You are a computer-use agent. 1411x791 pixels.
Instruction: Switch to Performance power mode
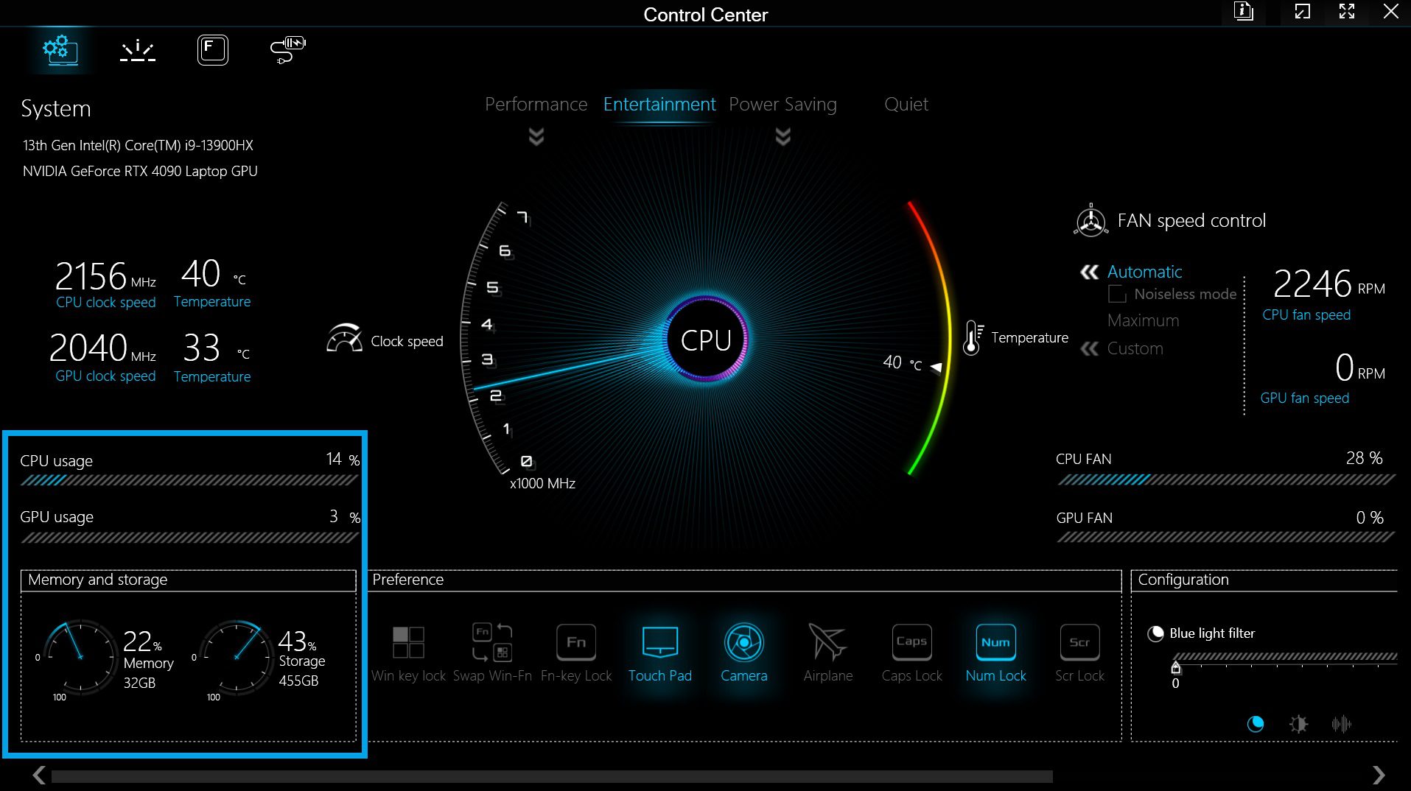pyautogui.click(x=536, y=105)
